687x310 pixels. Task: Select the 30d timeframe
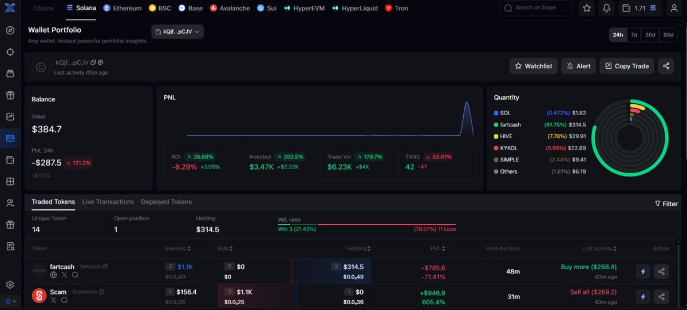(x=650, y=34)
